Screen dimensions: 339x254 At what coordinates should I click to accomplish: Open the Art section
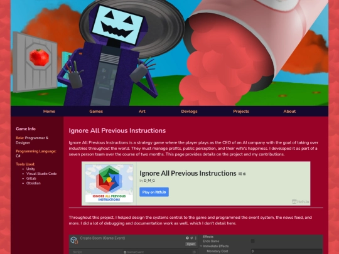[142, 112]
